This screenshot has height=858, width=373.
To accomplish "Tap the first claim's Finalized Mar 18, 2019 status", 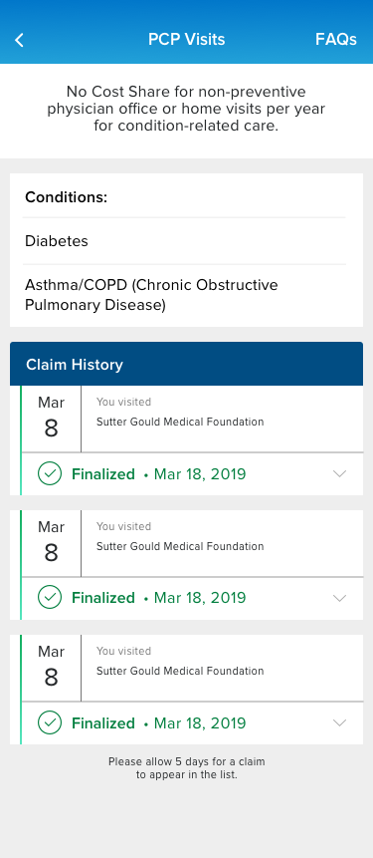I will (x=158, y=474).
